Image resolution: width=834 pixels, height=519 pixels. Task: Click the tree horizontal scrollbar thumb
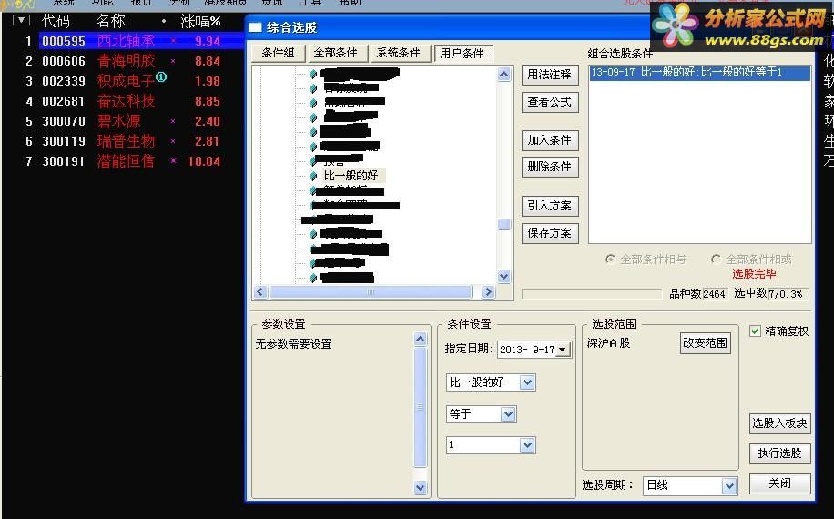point(371,292)
